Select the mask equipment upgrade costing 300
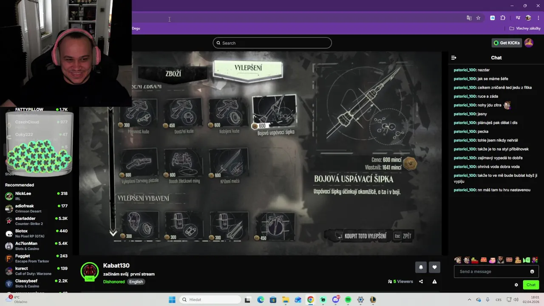 140,225
